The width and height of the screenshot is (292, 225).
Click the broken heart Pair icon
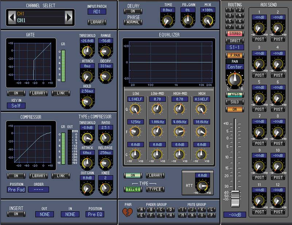128,212
